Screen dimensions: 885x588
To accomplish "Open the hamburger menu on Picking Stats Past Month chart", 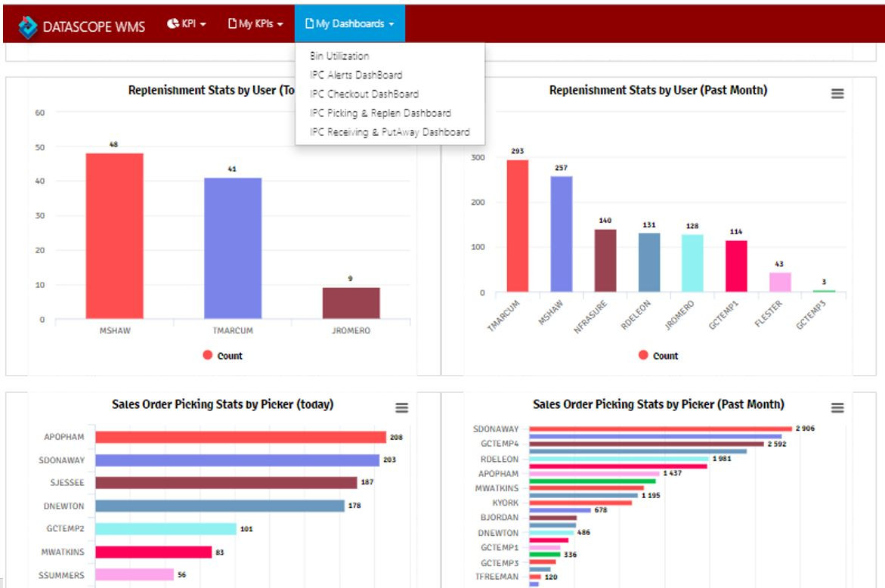I will [x=837, y=406].
